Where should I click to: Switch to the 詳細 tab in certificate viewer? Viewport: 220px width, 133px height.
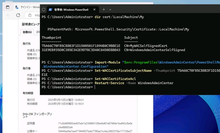[x=38, y=32]
